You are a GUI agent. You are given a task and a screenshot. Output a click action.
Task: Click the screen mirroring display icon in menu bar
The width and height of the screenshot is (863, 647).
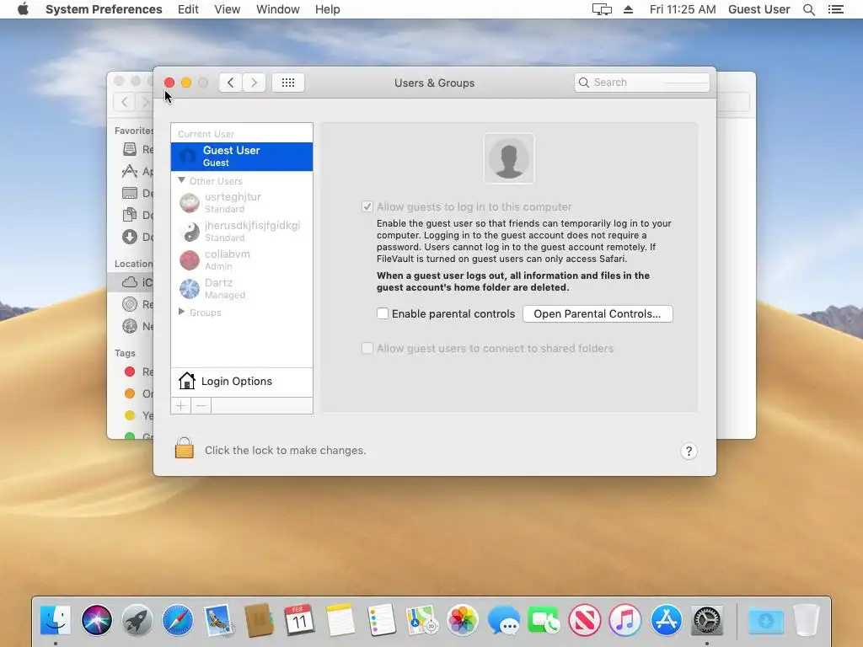click(602, 9)
